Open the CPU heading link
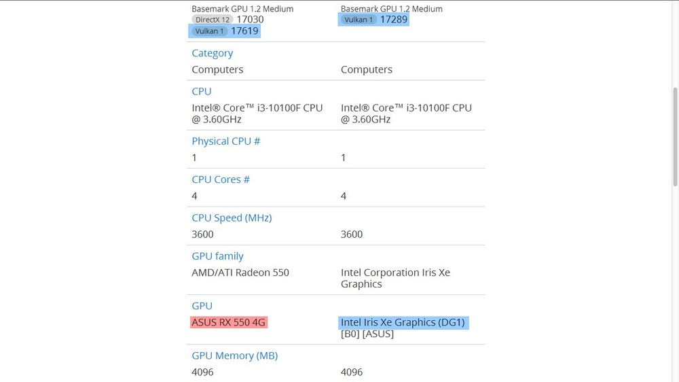Viewport: 679px width, 382px height. pyautogui.click(x=202, y=92)
